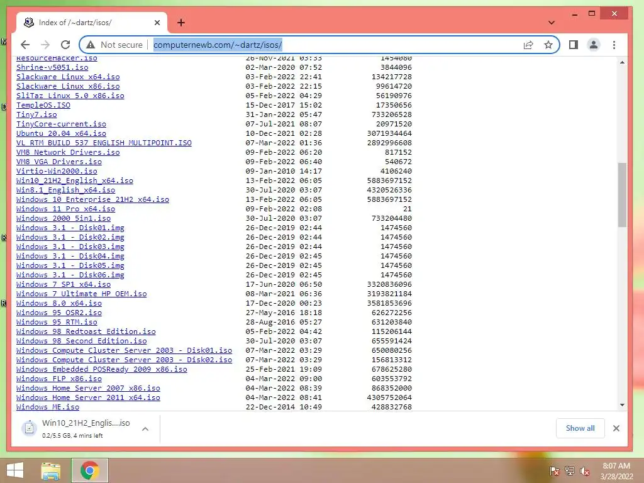Viewport: 644px width, 483px height.
Task: Download Windows_Home_Server_2011_x64.iso
Action: (88, 398)
